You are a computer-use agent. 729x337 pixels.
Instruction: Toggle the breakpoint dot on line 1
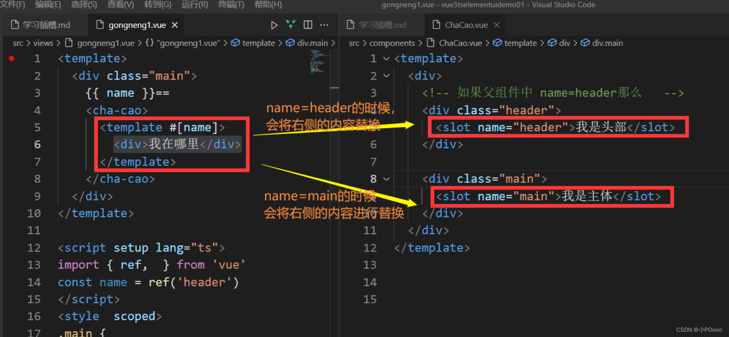click(x=12, y=58)
